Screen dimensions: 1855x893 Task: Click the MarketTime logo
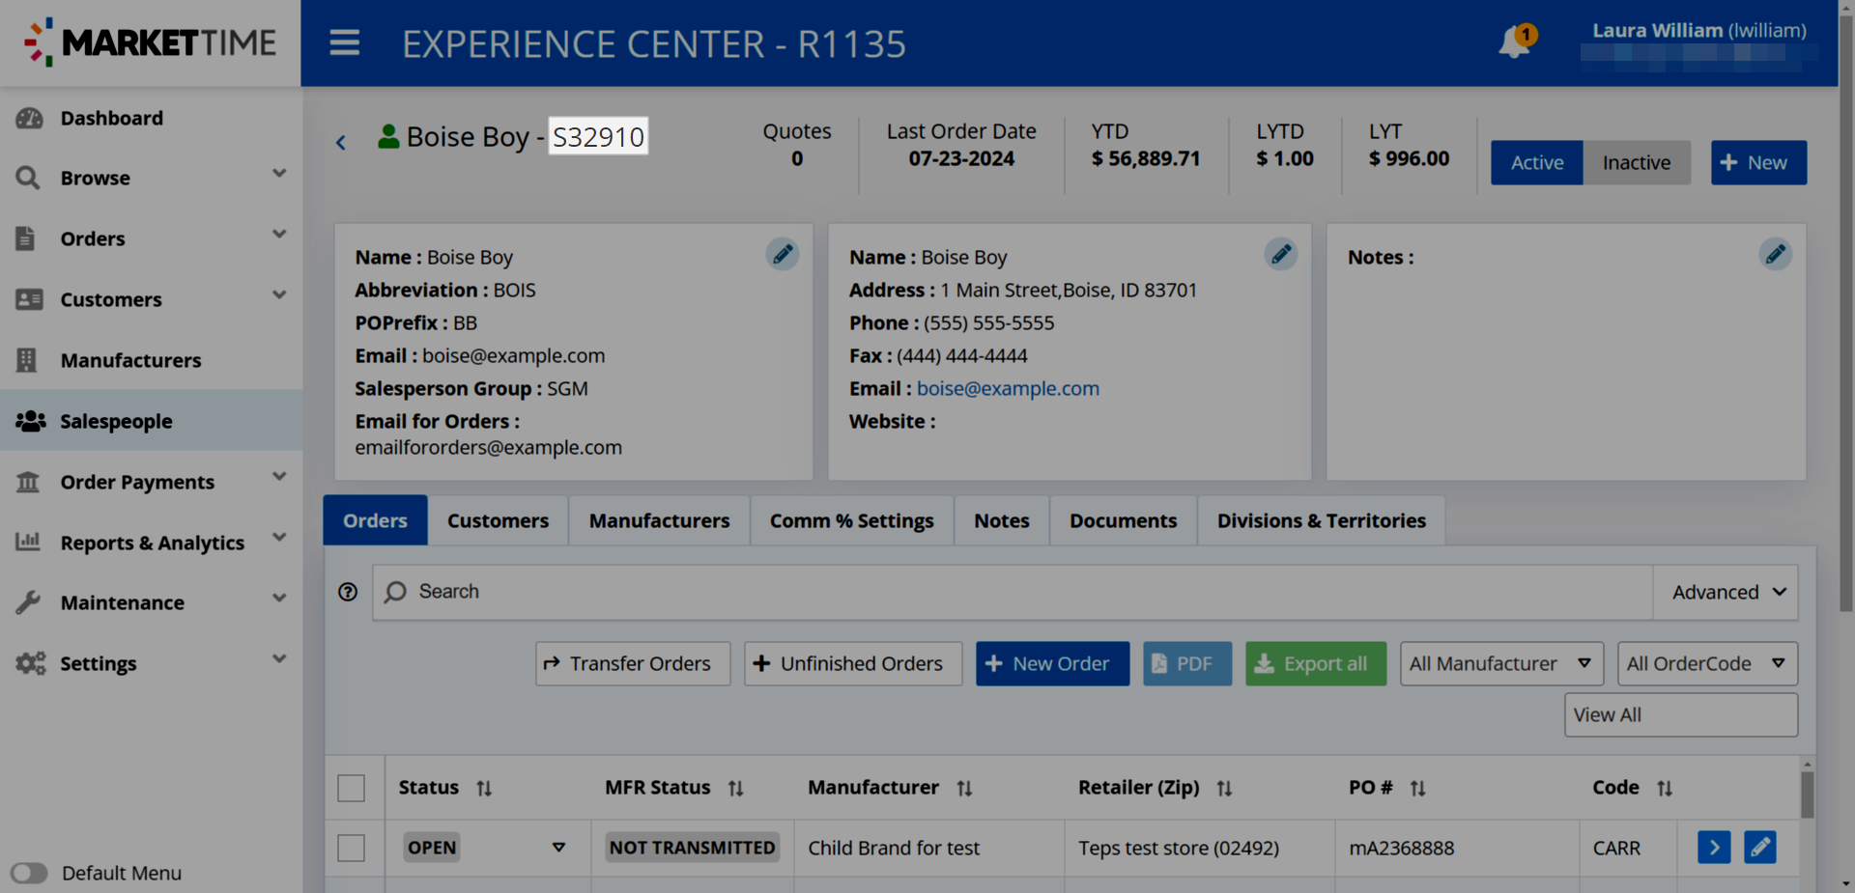(150, 42)
